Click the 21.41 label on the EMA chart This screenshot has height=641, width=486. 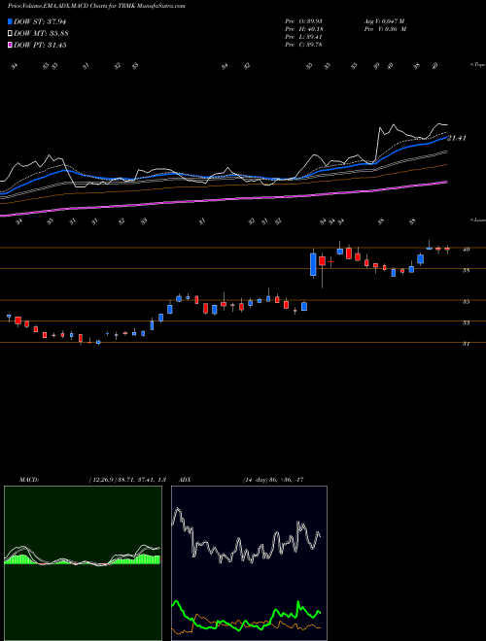click(457, 138)
